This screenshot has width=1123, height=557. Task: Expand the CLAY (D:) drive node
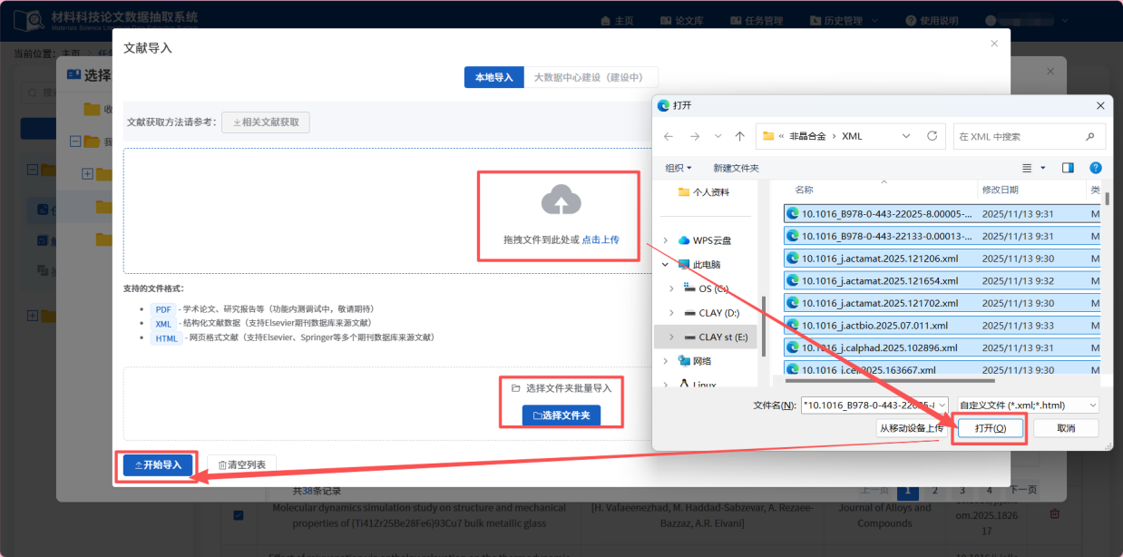coord(671,313)
